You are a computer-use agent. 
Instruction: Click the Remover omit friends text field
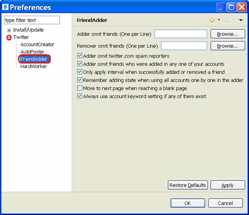pos(184,46)
